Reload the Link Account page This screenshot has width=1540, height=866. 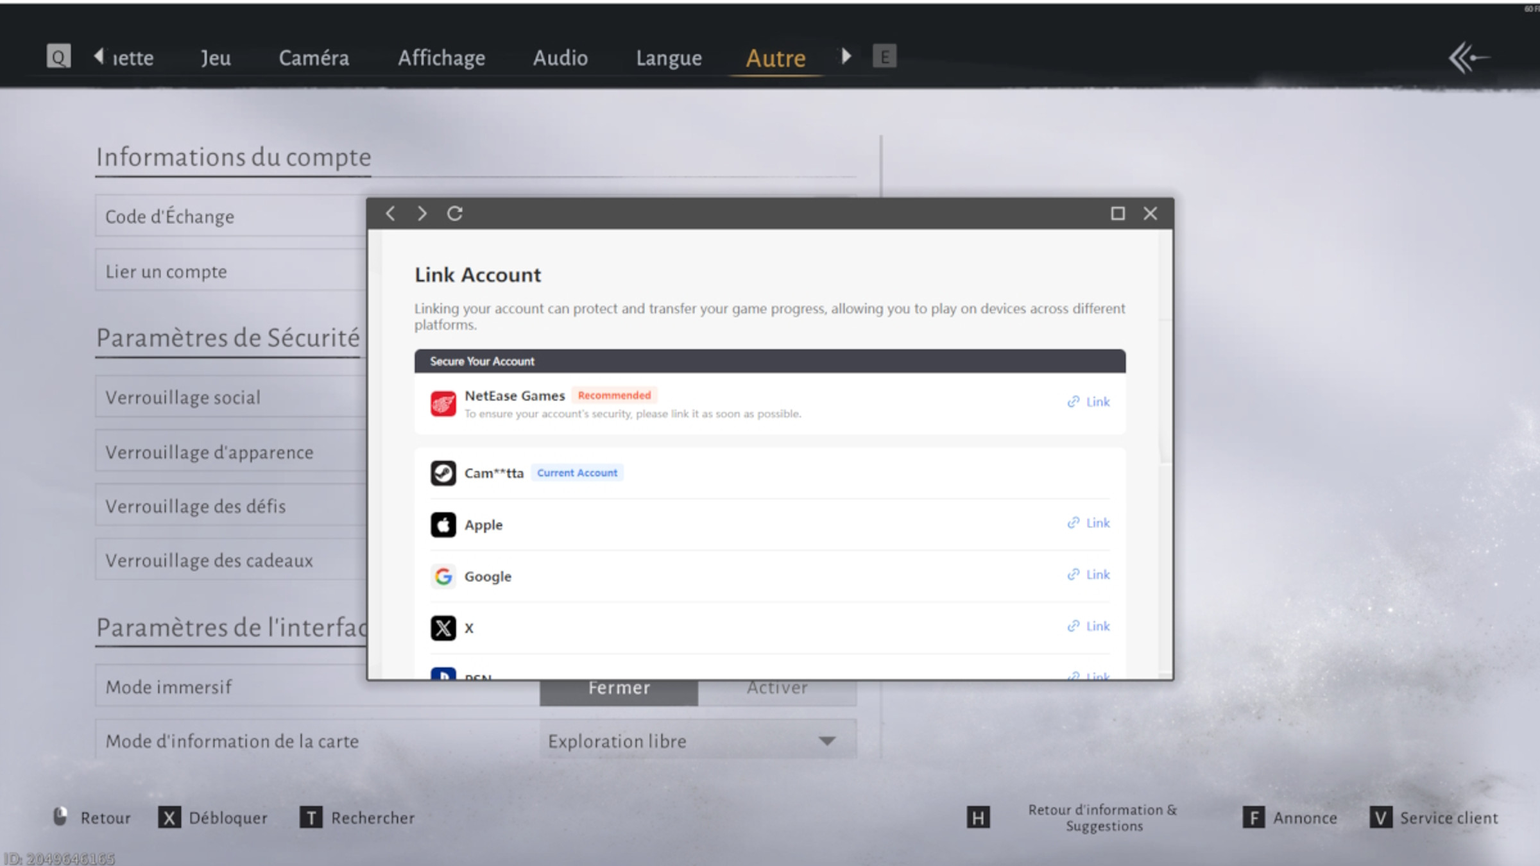tap(456, 213)
